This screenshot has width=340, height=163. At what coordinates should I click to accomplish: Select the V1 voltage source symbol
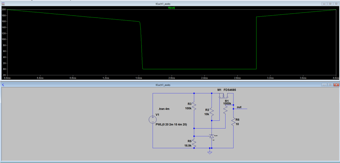pyautogui.click(x=153, y=119)
